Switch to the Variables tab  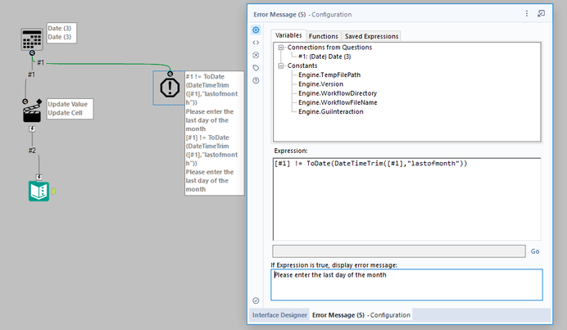pos(288,35)
